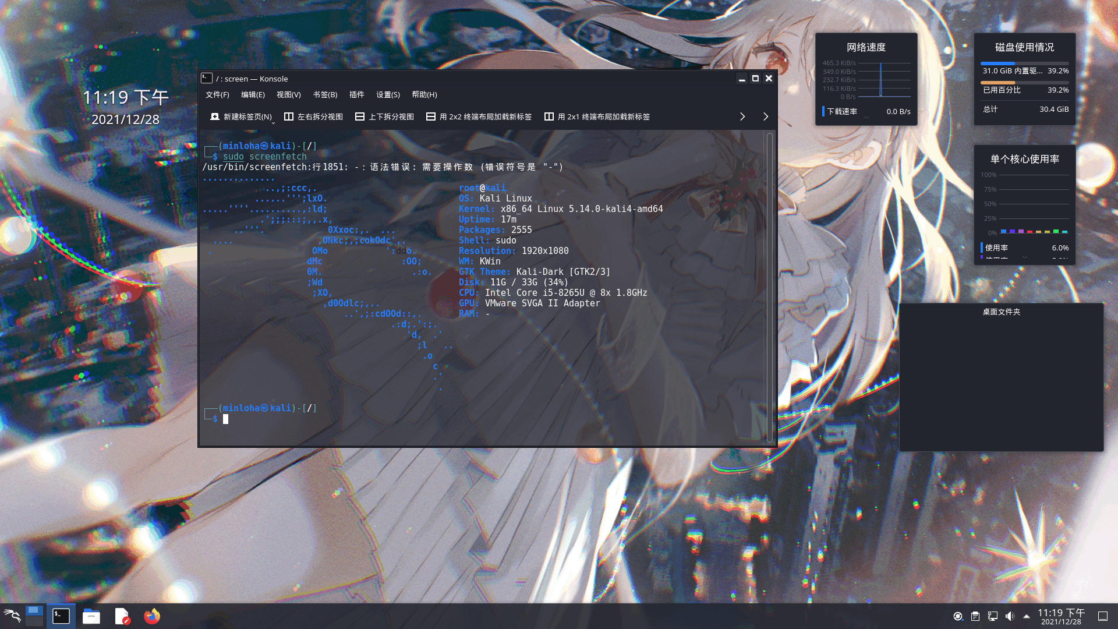Open the network connections tray icon

pyautogui.click(x=993, y=616)
